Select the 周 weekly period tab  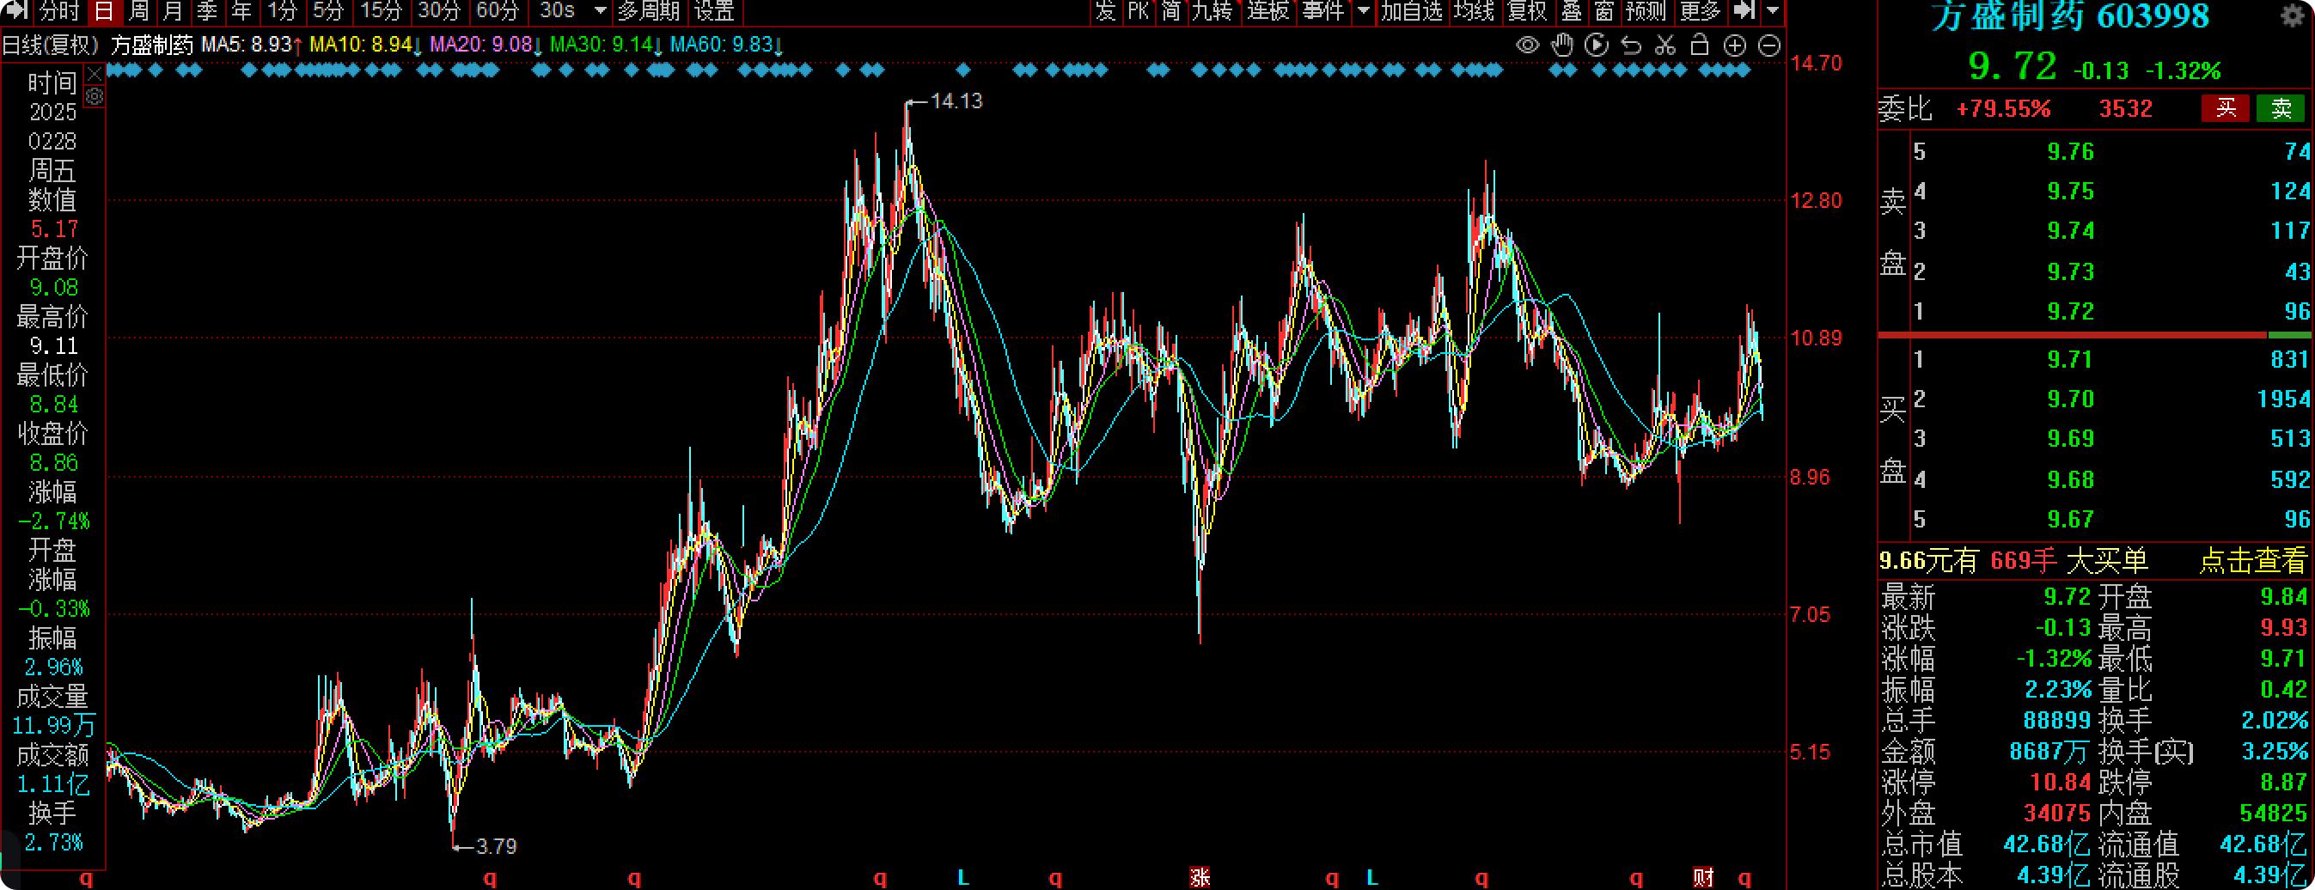(x=138, y=11)
